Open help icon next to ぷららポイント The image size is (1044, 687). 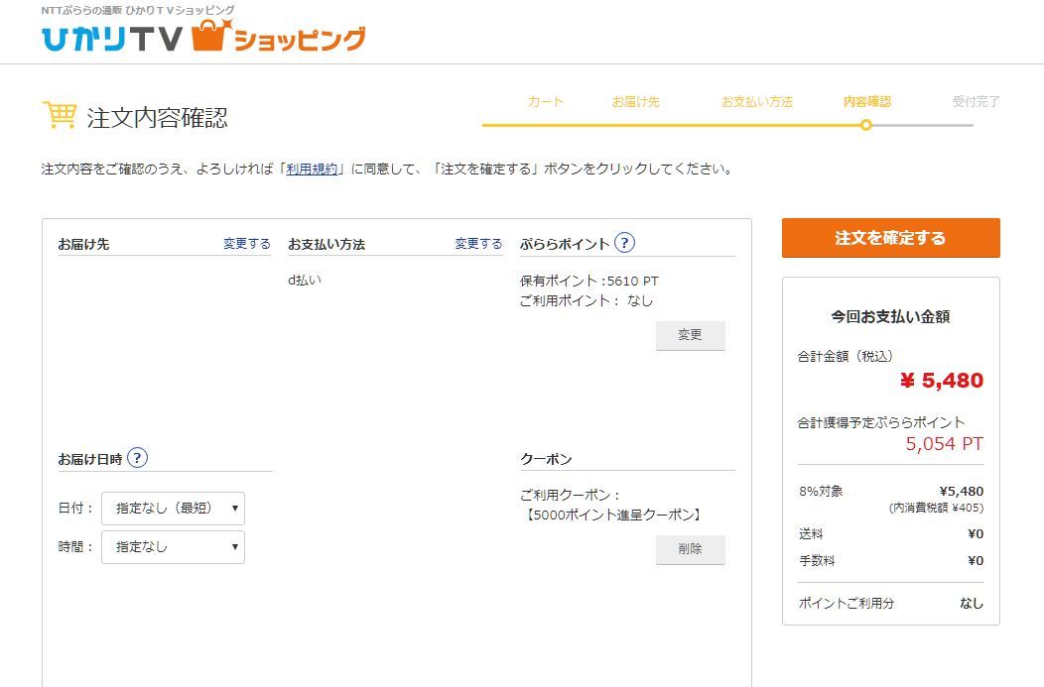624,243
